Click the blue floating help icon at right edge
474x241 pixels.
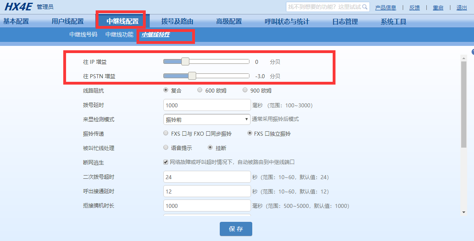pos(472,52)
